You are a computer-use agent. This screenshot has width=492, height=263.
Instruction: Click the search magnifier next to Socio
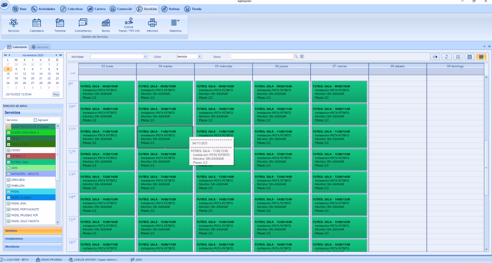pos(296,57)
